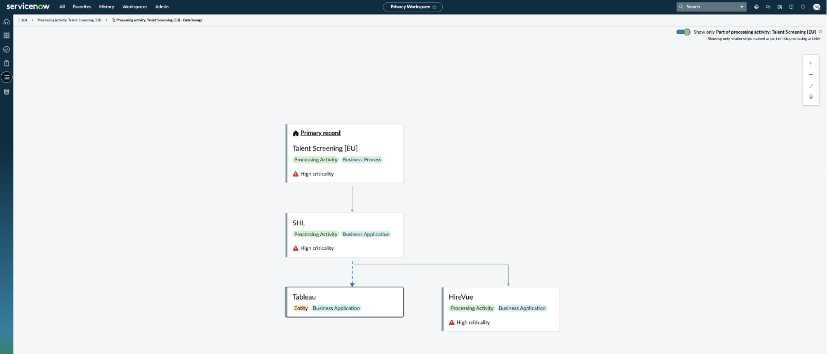Screen dimensions: 827x354
Task: Select the Tableau node card
Action: (x=345, y=302)
